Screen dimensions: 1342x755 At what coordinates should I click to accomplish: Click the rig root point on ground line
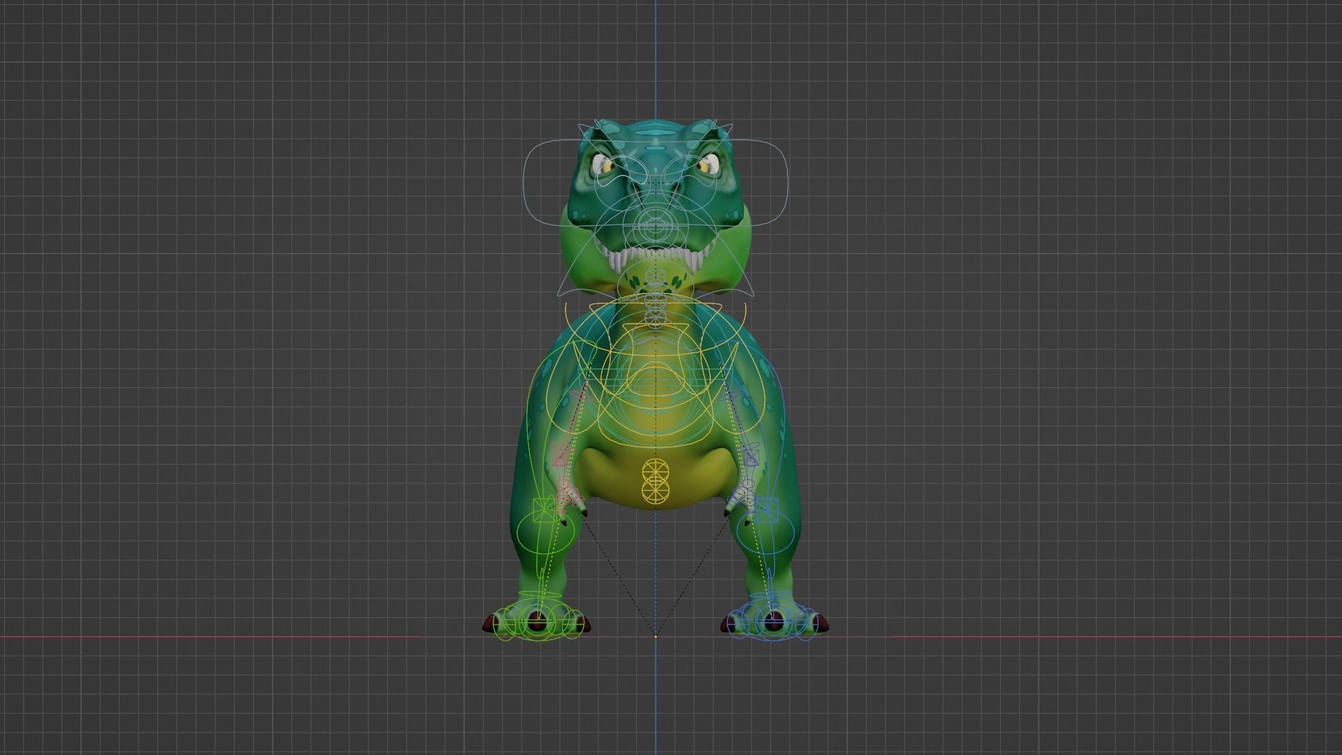(656, 636)
